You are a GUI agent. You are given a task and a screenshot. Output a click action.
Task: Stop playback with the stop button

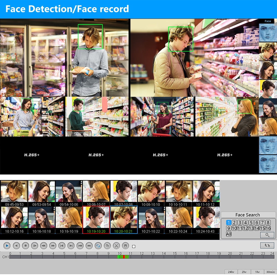click(x=25, y=245)
